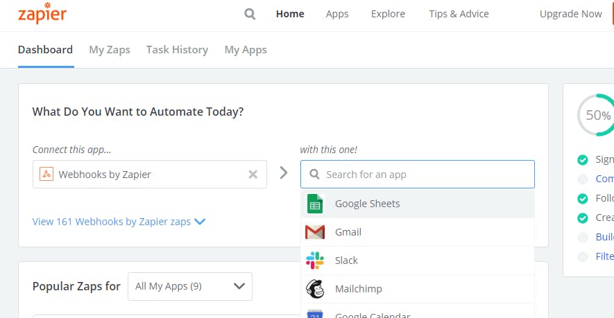Choose the Google Calendar icon

315,314
